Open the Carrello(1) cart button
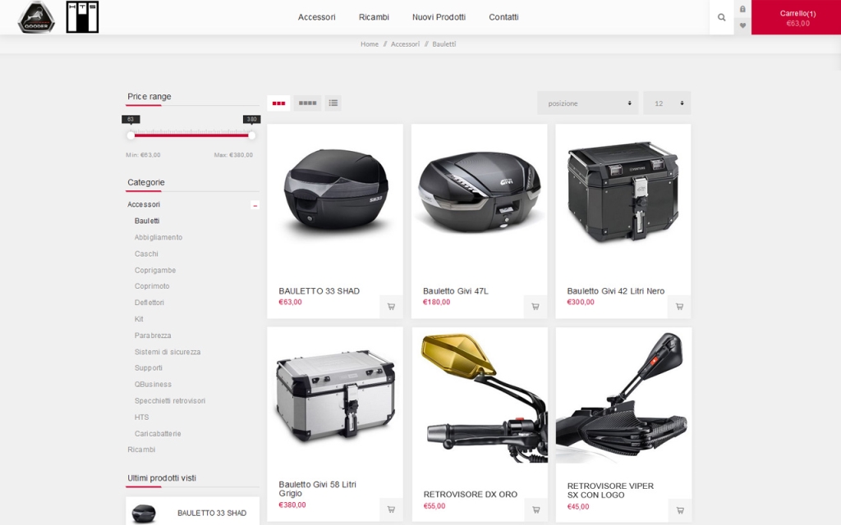Screen dimensions: 841x525 [x=796, y=17]
